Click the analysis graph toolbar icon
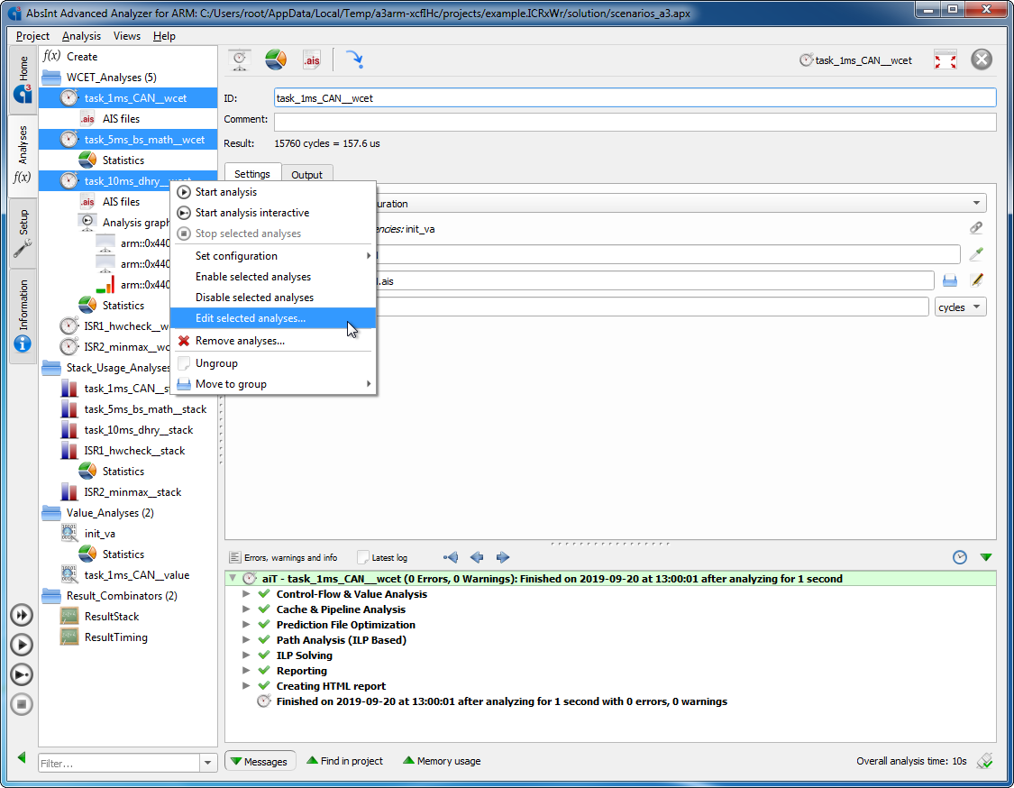 pos(240,60)
